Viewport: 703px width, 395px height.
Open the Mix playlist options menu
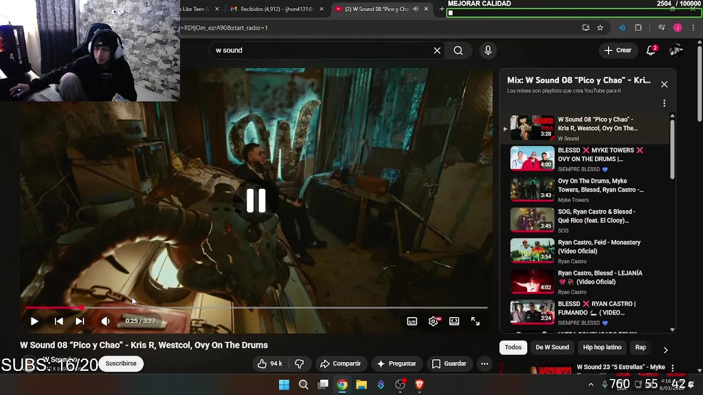[664, 103]
